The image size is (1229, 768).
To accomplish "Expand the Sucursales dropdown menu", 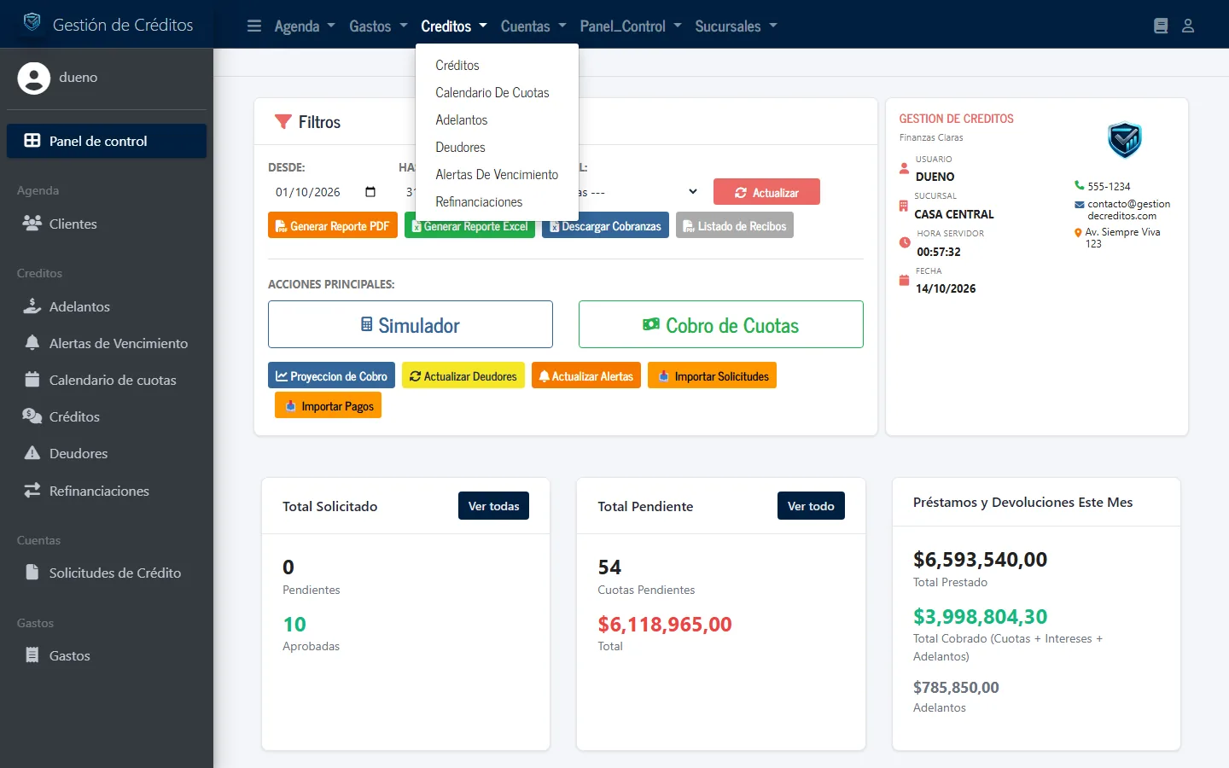I will tap(737, 26).
